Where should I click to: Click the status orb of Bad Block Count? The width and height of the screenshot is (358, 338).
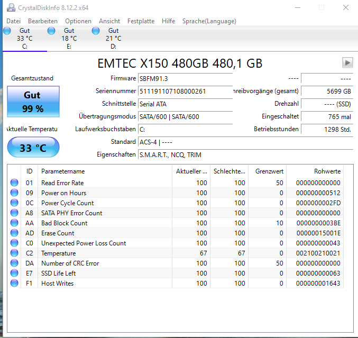pyautogui.click(x=14, y=223)
